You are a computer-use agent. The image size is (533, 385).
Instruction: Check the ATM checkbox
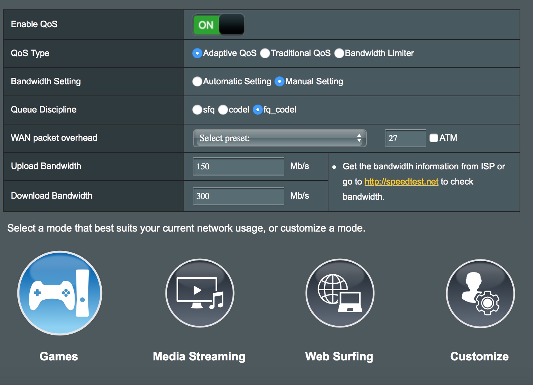click(x=434, y=138)
